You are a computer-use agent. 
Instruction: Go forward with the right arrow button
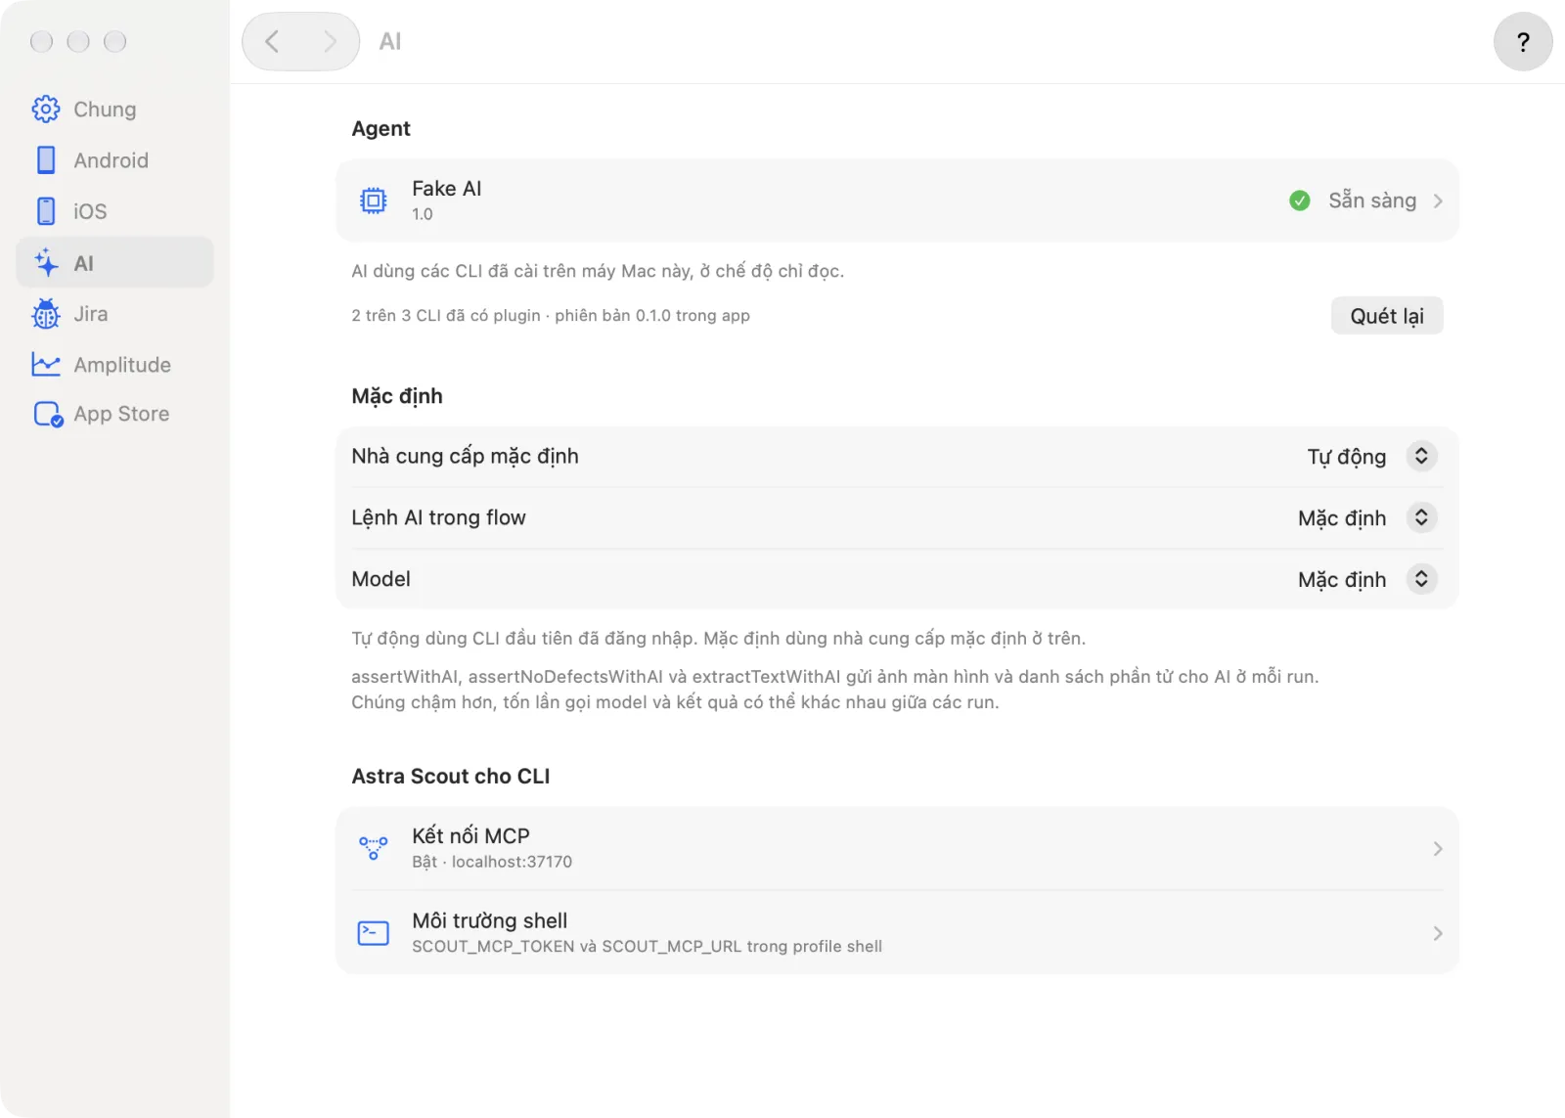(330, 41)
